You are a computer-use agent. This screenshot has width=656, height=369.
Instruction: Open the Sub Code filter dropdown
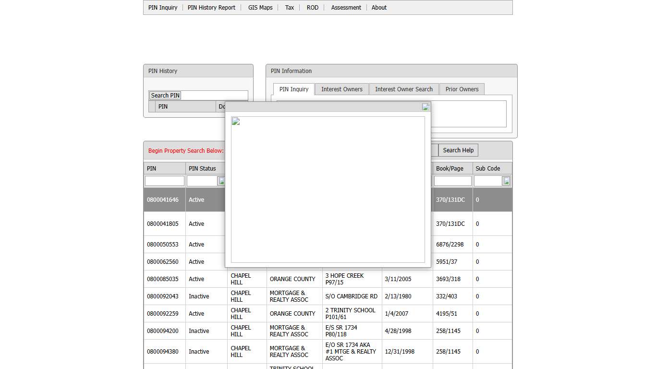[506, 181]
